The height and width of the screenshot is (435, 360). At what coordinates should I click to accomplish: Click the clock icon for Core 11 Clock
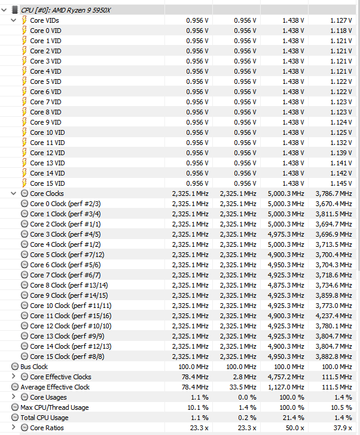click(25, 316)
